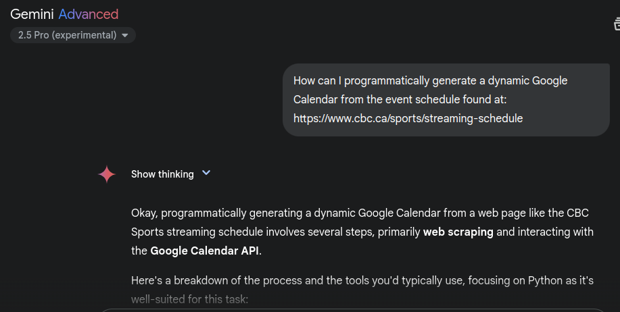Click the response line starting with Okay, programmatically

pos(360,213)
